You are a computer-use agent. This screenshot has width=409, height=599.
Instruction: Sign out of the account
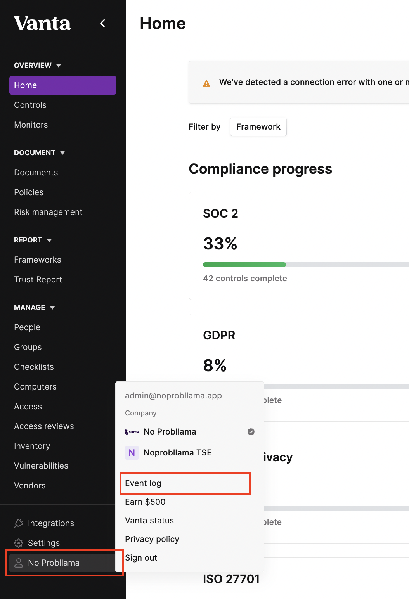click(x=141, y=558)
